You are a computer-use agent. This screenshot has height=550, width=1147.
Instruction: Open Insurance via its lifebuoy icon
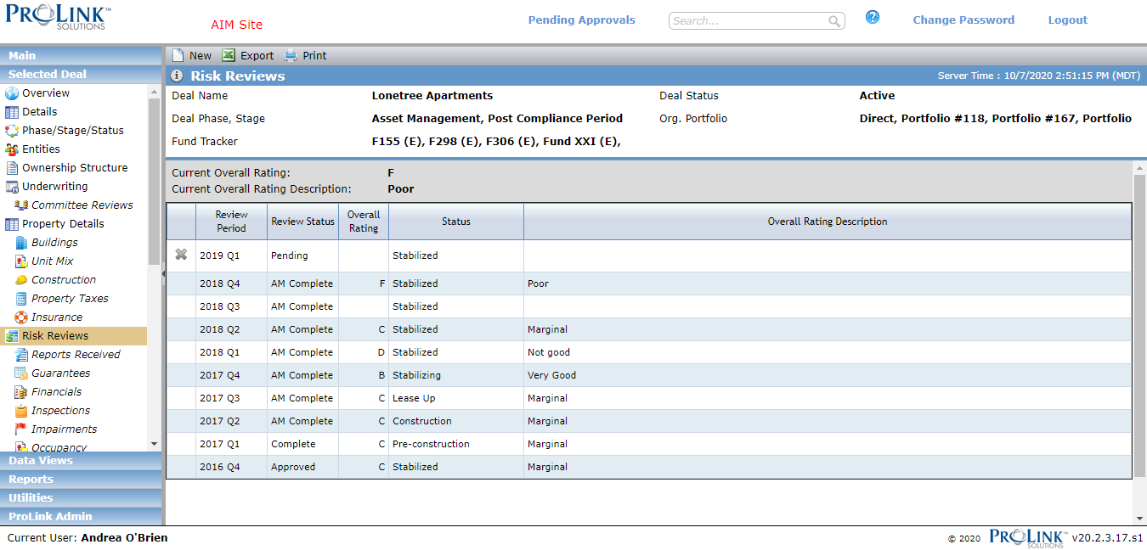tap(21, 317)
